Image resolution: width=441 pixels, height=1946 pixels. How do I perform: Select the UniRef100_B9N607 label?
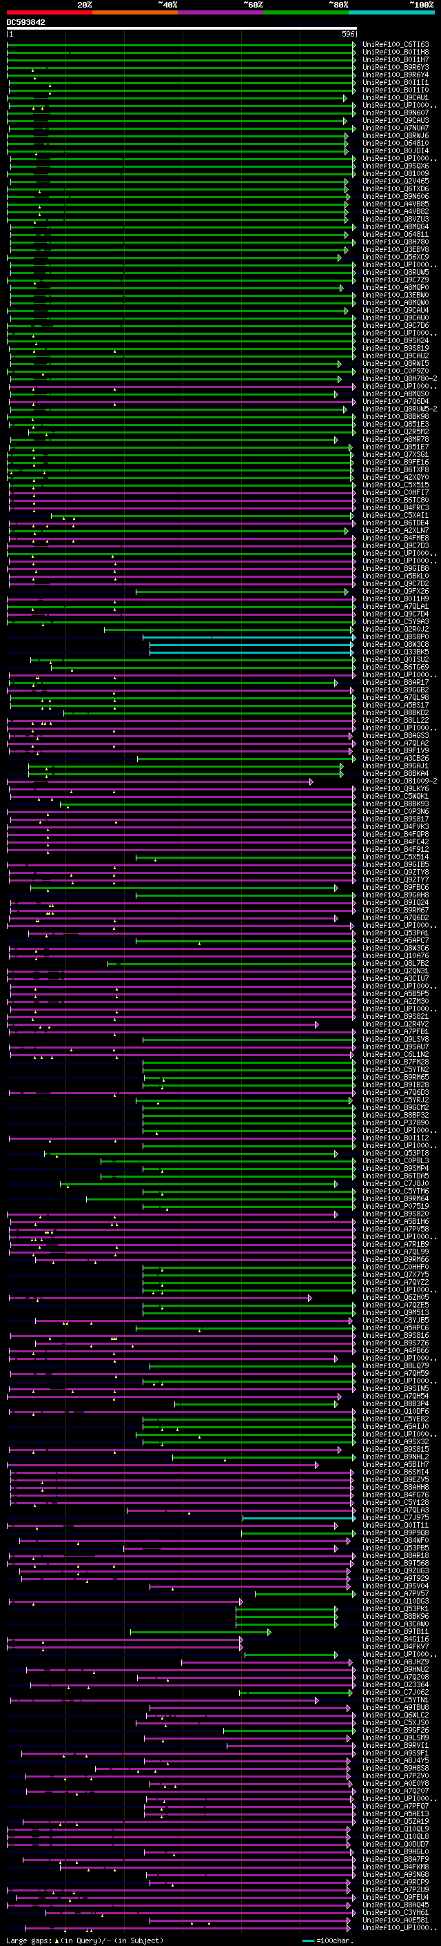(x=396, y=113)
